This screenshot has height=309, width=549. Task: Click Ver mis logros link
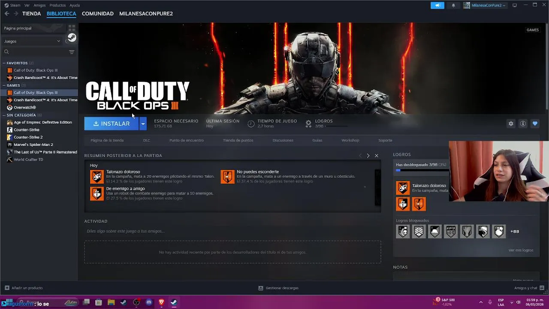(x=521, y=250)
